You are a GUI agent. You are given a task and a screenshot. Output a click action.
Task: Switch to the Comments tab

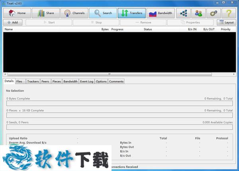tap(116, 81)
